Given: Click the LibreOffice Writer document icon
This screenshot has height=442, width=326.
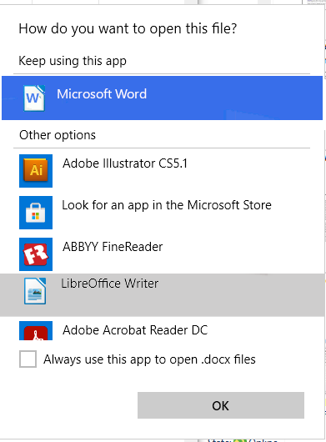Looking at the screenshot, I should pos(35,291).
